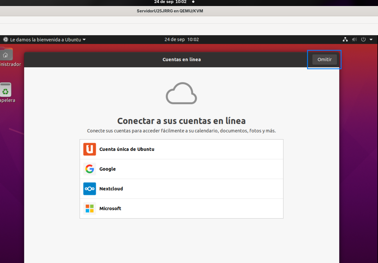Open the power icon in the guest panel
Viewport: 378px width, 263px height.
point(363,40)
